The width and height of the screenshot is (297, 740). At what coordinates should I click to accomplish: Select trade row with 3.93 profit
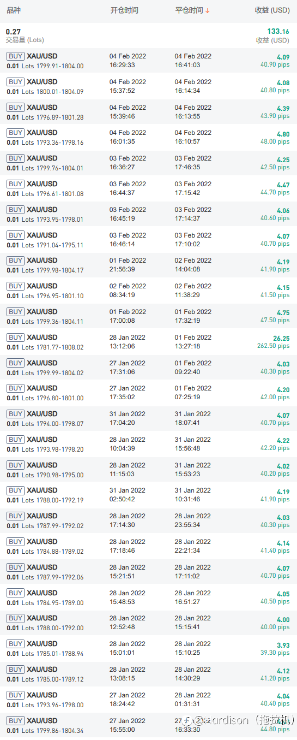[148, 648]
